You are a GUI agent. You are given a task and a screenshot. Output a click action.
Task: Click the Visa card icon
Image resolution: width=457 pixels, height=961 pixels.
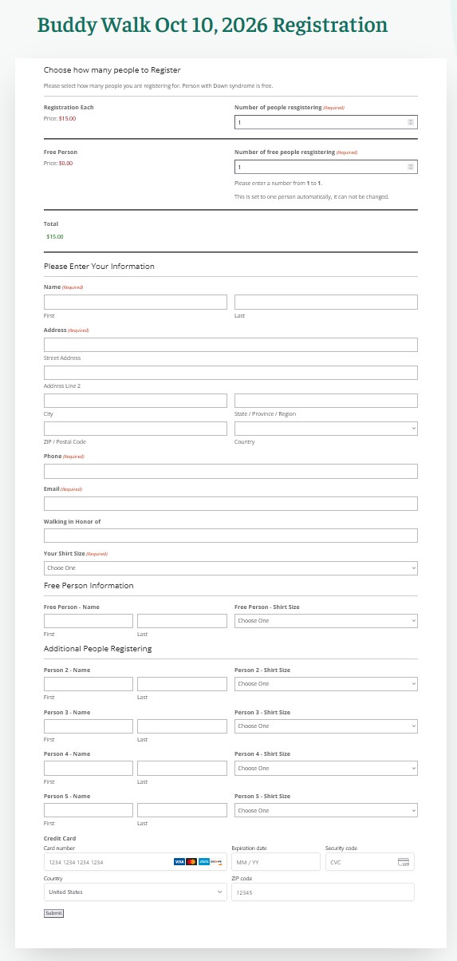[179, 862]
